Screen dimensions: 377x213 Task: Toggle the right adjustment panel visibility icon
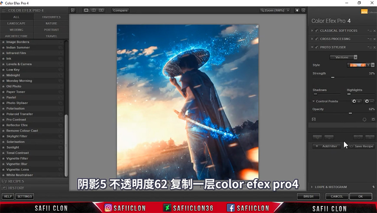(x=303, y=10)
